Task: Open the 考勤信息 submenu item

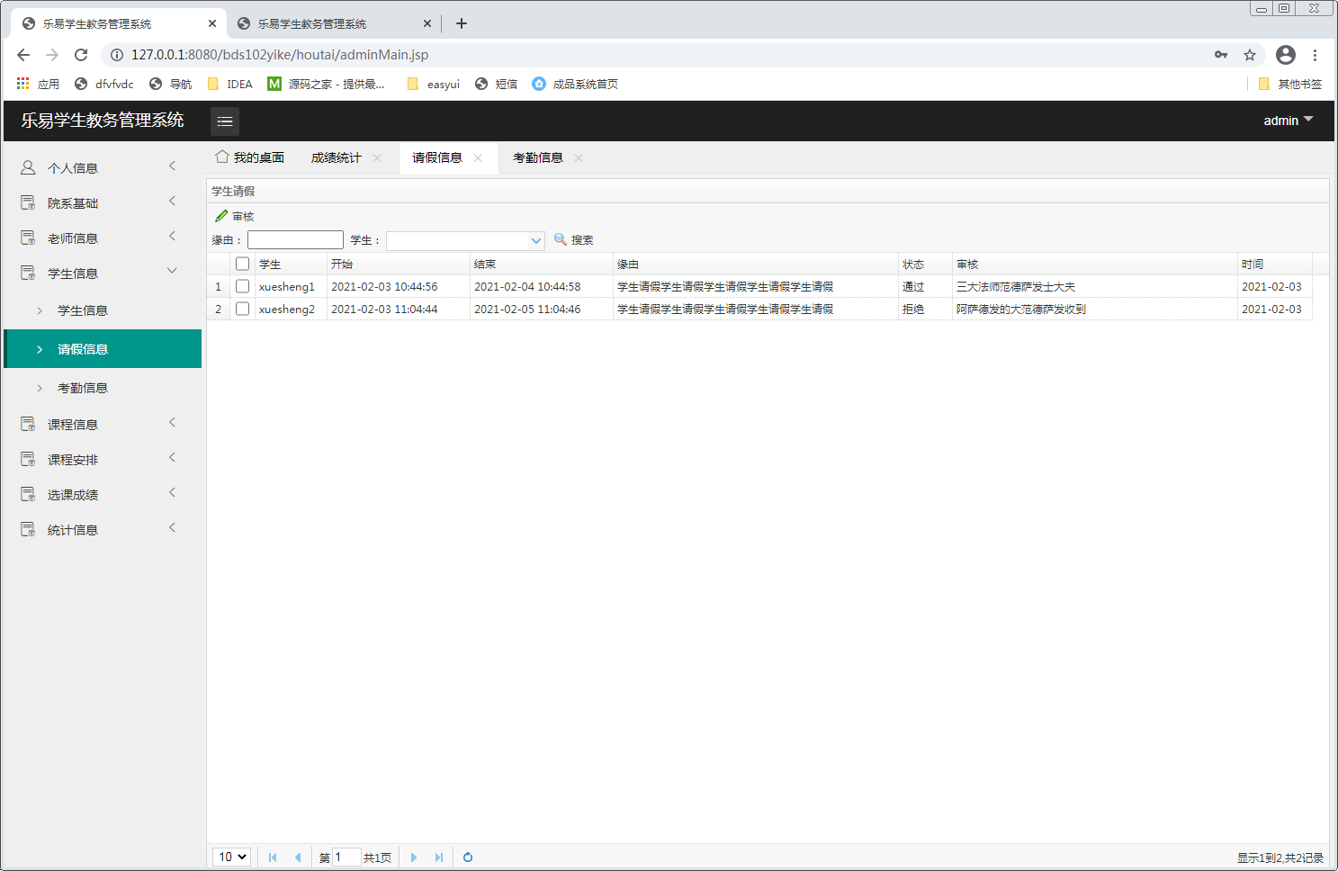Action: [x=103, y=388]
